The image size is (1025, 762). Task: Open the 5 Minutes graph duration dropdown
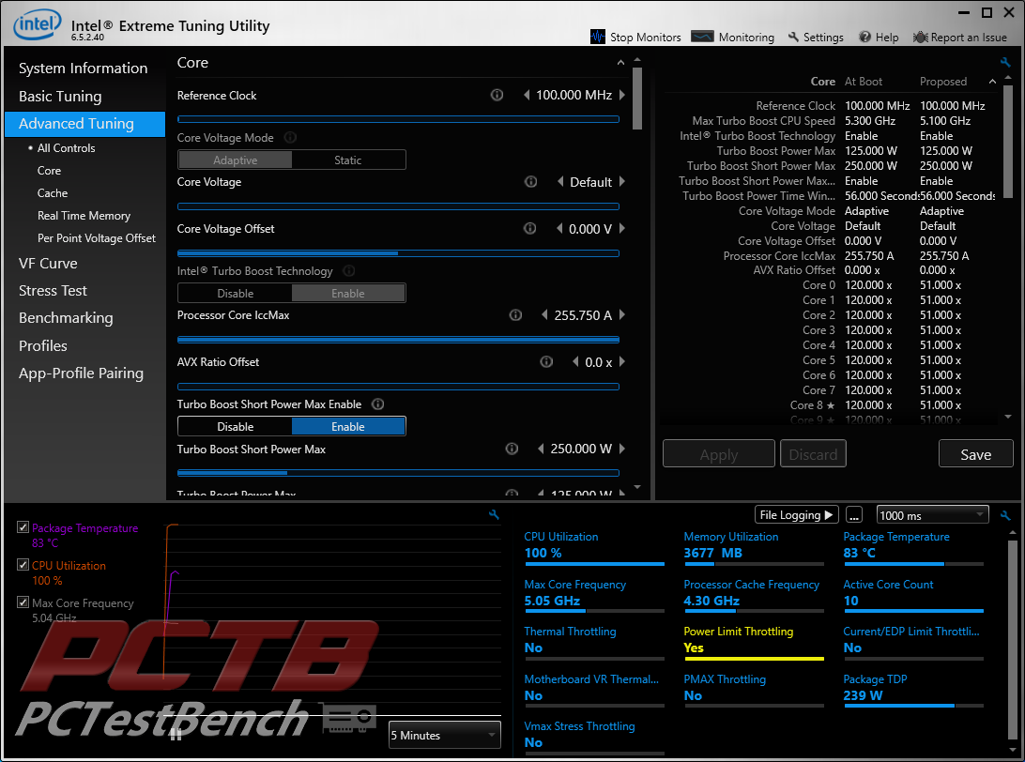pos(445,735)
